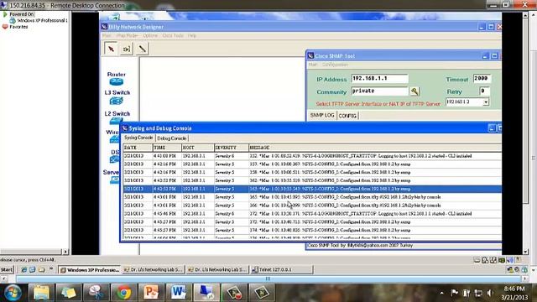Viewport: 537px width, 302px height.
Task: Click Internet Explorer icon in XP quick launch
Action: (24, 270)
